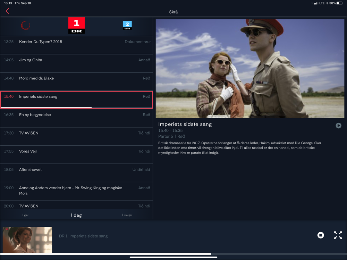Viewport: 347px width, 260px height.
Task: Switch to the DR2 channel logo
Action: (127, 25)
